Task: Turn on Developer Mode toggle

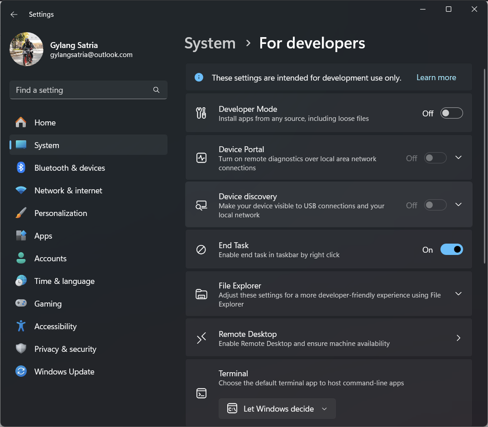Action: pyautogui.click(x=451, y=113)
